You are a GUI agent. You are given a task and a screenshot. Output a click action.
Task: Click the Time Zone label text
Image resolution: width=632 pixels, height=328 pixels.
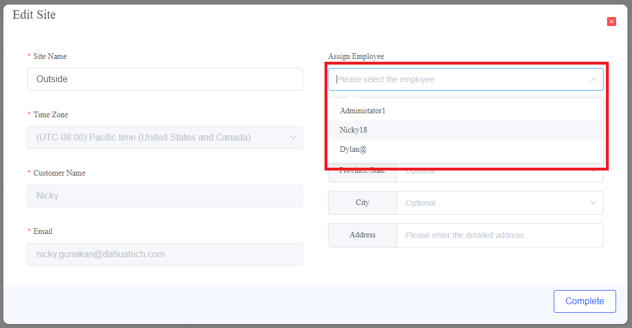(x=50, y=114)
